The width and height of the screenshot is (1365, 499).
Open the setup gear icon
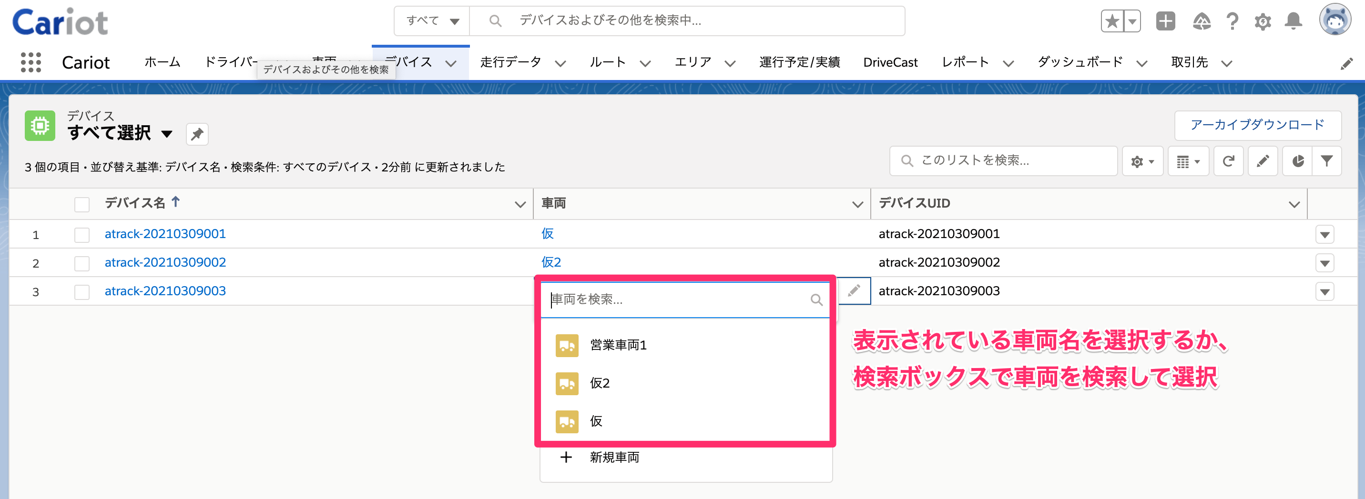1263,22
